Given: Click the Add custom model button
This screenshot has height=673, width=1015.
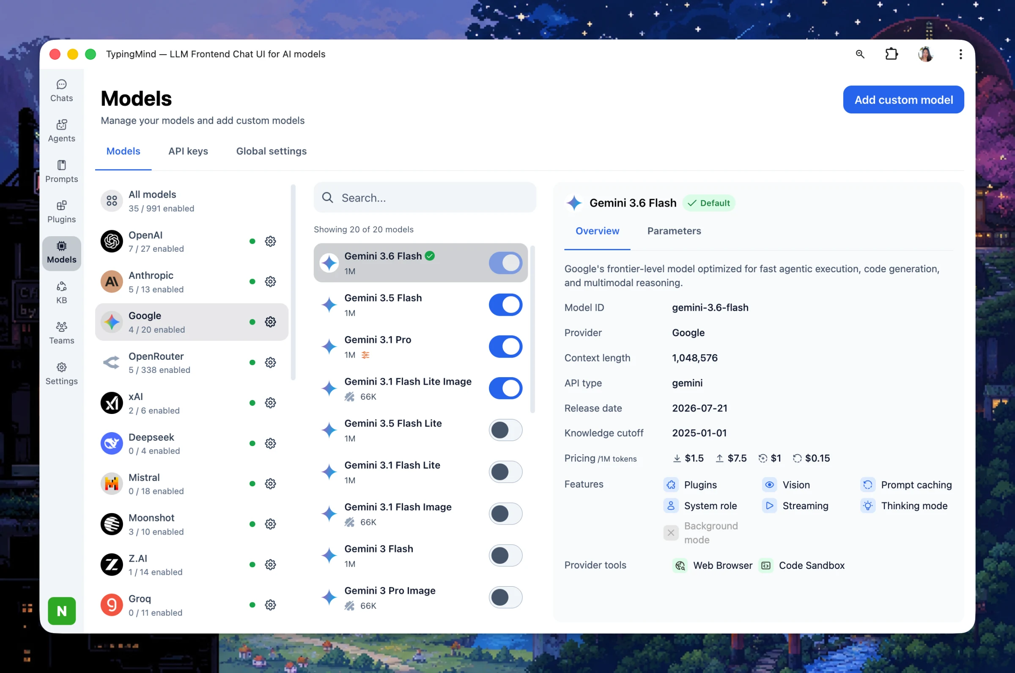Looking at the screenshot, I should coord(903,99).
